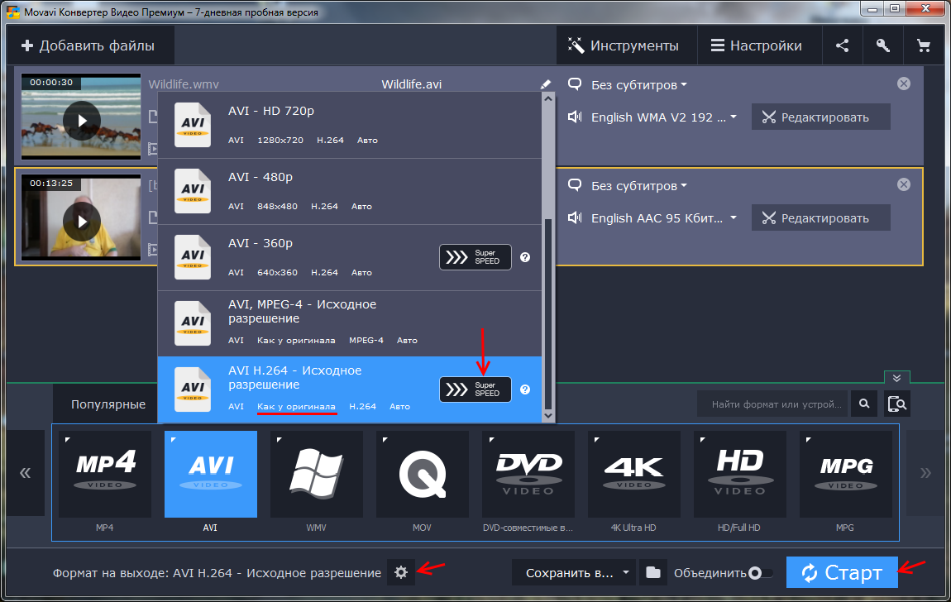Open output format settings gear

(x=401, y=572)
